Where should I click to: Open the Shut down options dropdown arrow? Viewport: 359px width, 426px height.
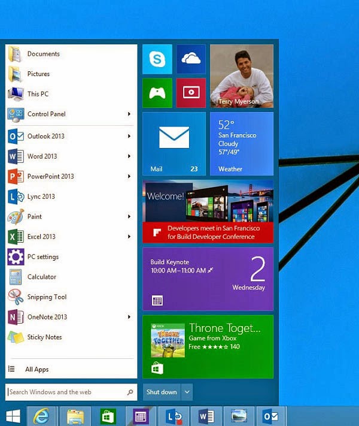click(187, 392)
